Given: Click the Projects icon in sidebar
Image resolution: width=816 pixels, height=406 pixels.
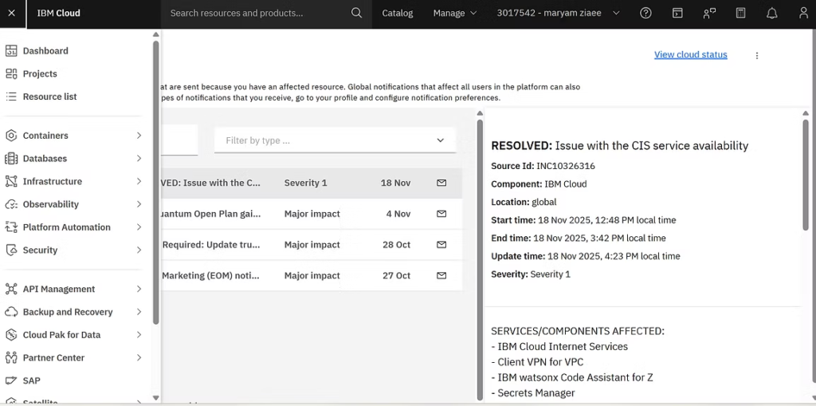Looking at the screenshot, I should [x=11, y=73].
